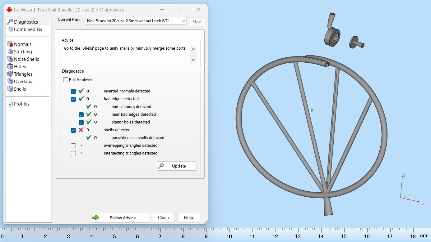Viewport: 431px width, 242px height.
Task: Check overlapping triangles detected checkbox
Action: [73, 146]
